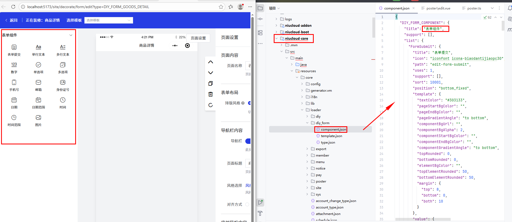Select the 表单提交 form submit component icon
This screenshot has height=222, width=512.
[14, 48]
